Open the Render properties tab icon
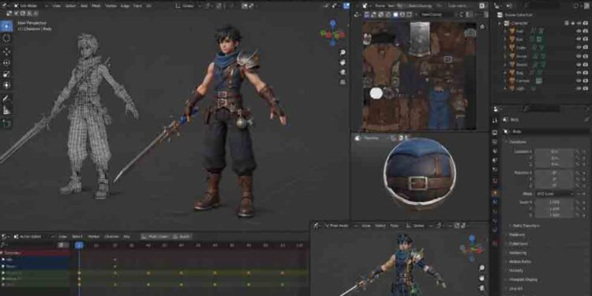The image size is (592, 296). pyautogui.click(x=495, y=133)
